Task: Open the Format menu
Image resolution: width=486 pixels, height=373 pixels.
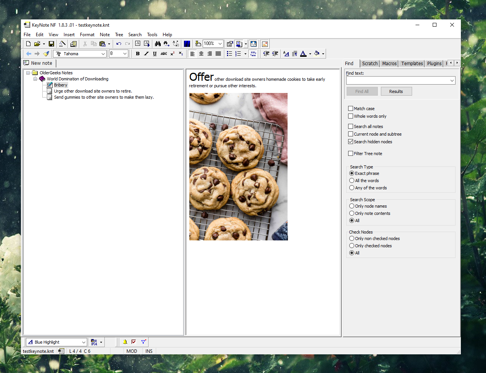Action: click(87, 35)
